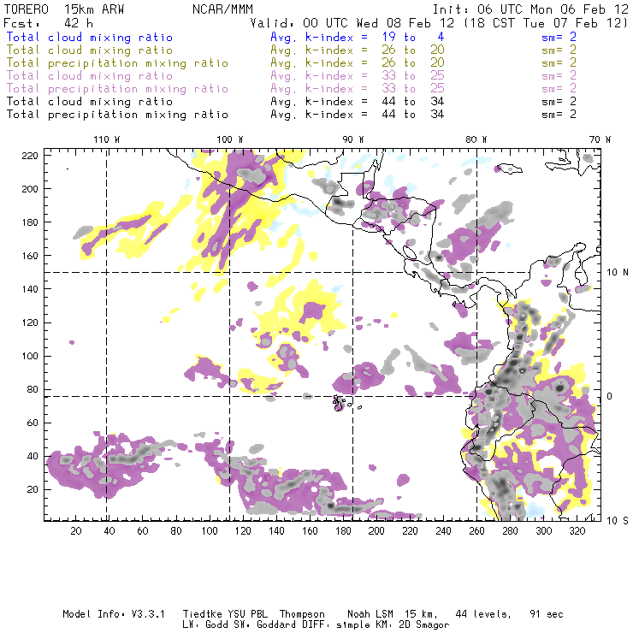This screenshot has width=633, height=633.
Task: Click the "90 W" longitude label
Action: click(352, 139)
